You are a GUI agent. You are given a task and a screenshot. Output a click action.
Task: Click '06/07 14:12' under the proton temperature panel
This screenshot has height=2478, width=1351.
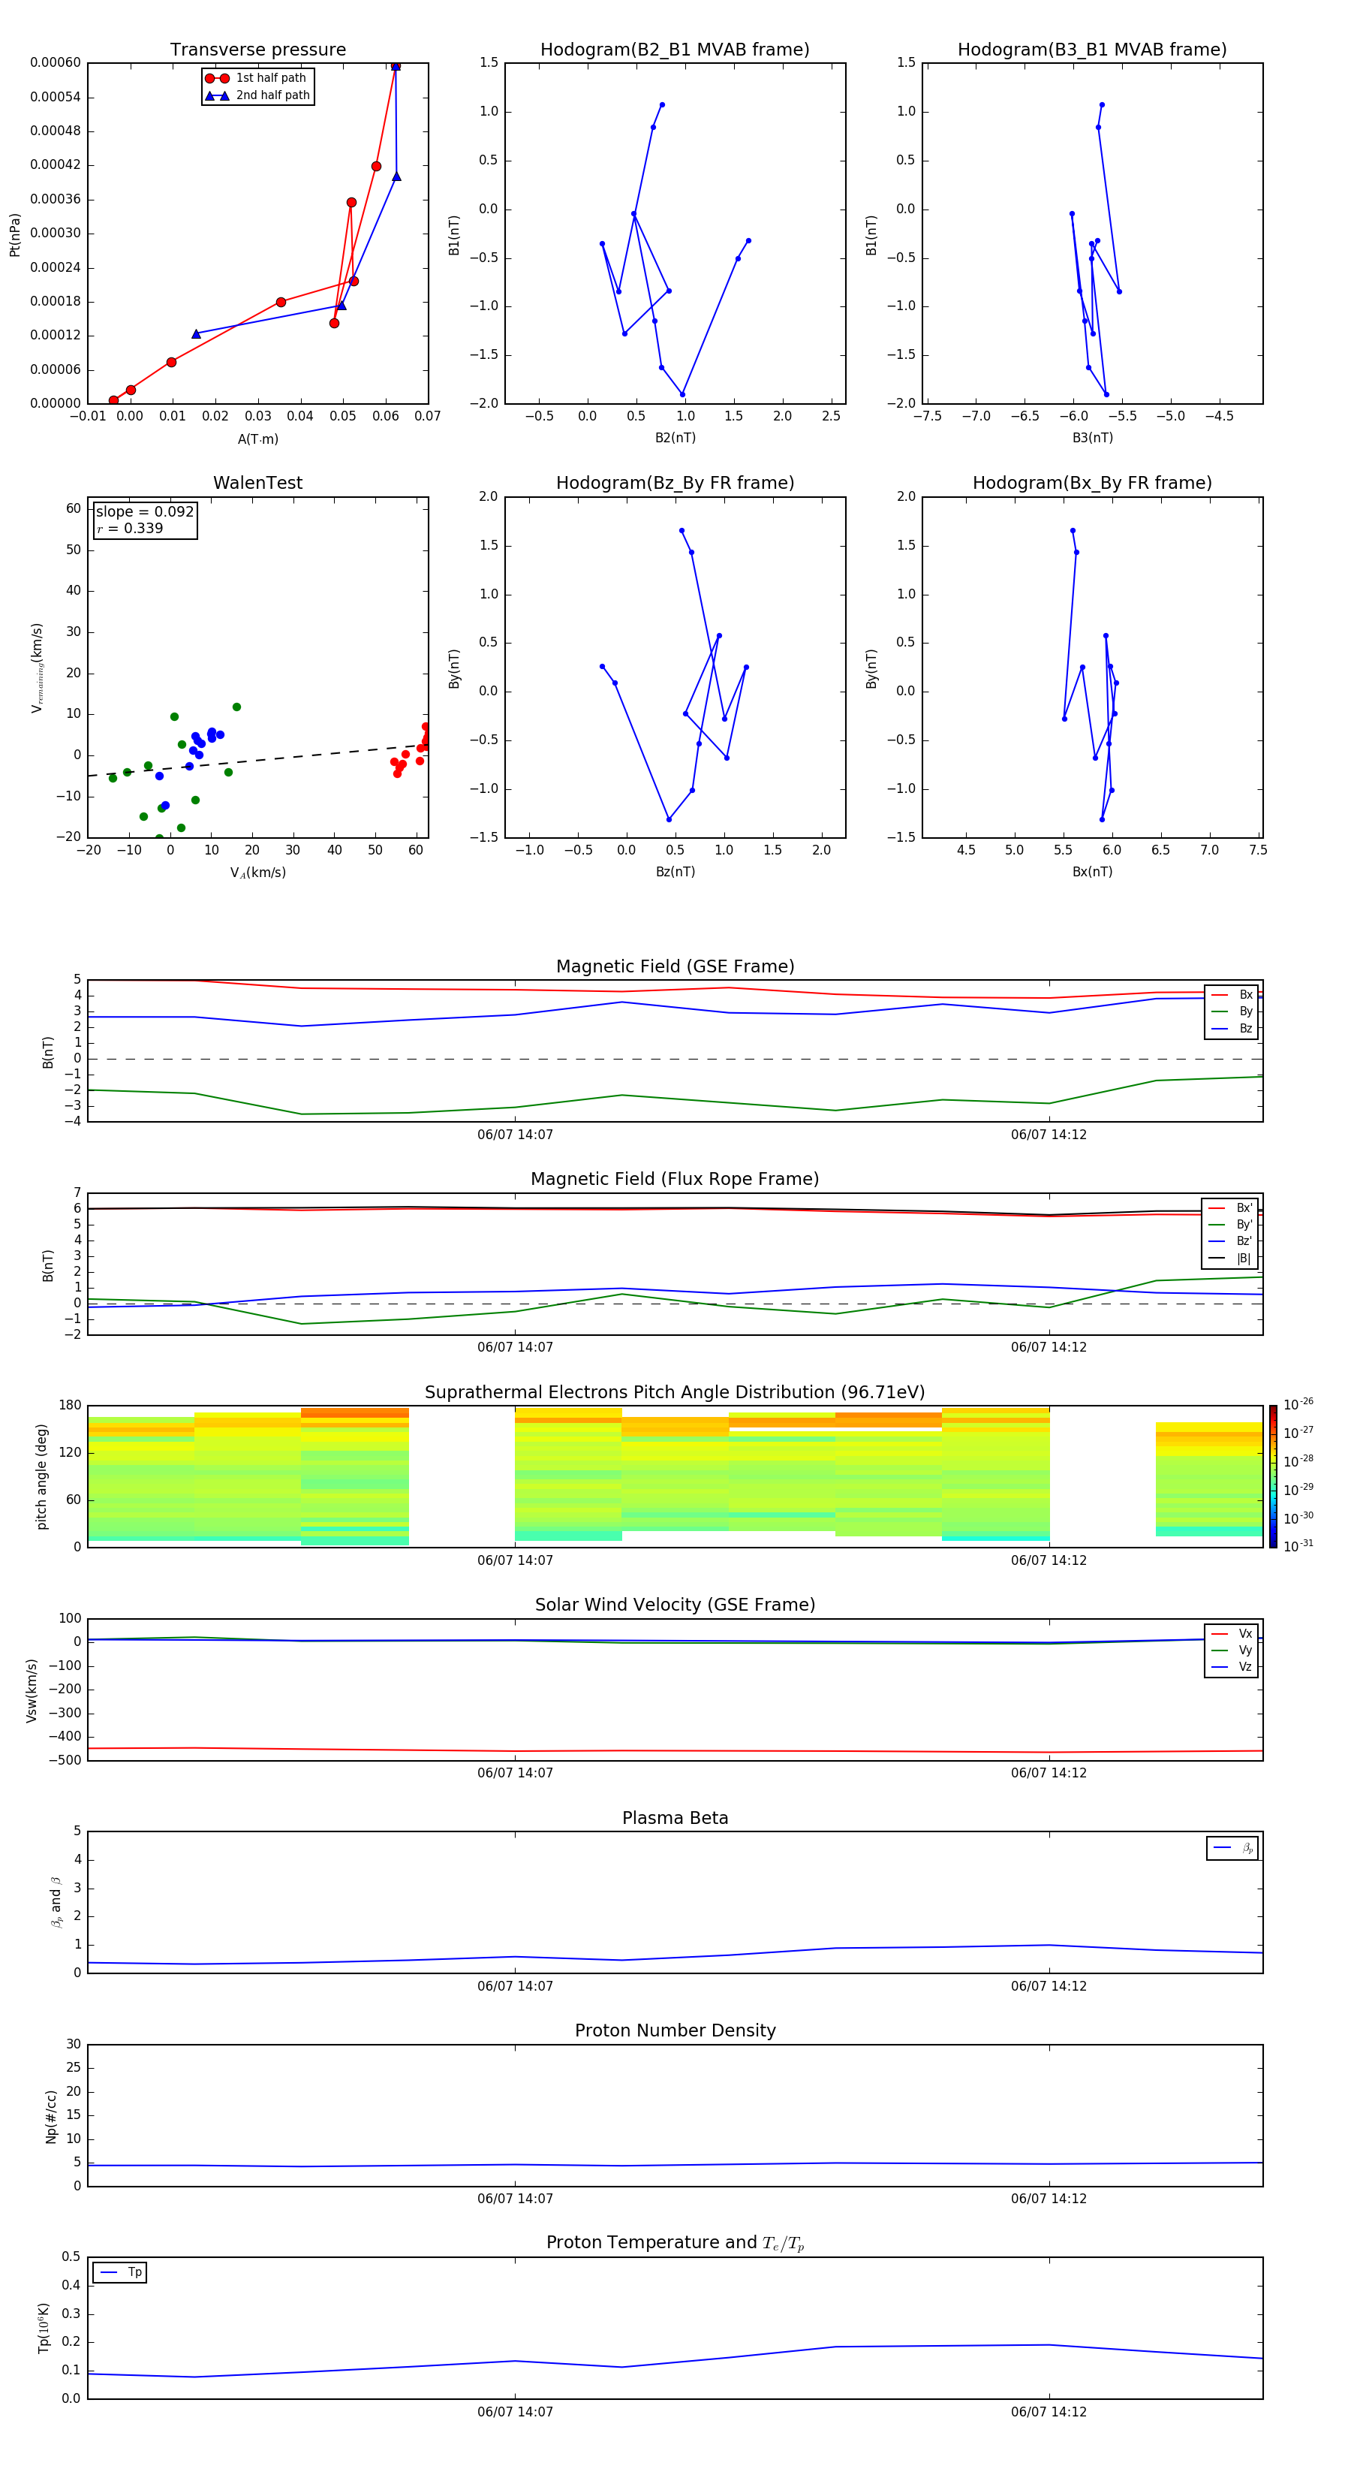click(1049, 2412)
